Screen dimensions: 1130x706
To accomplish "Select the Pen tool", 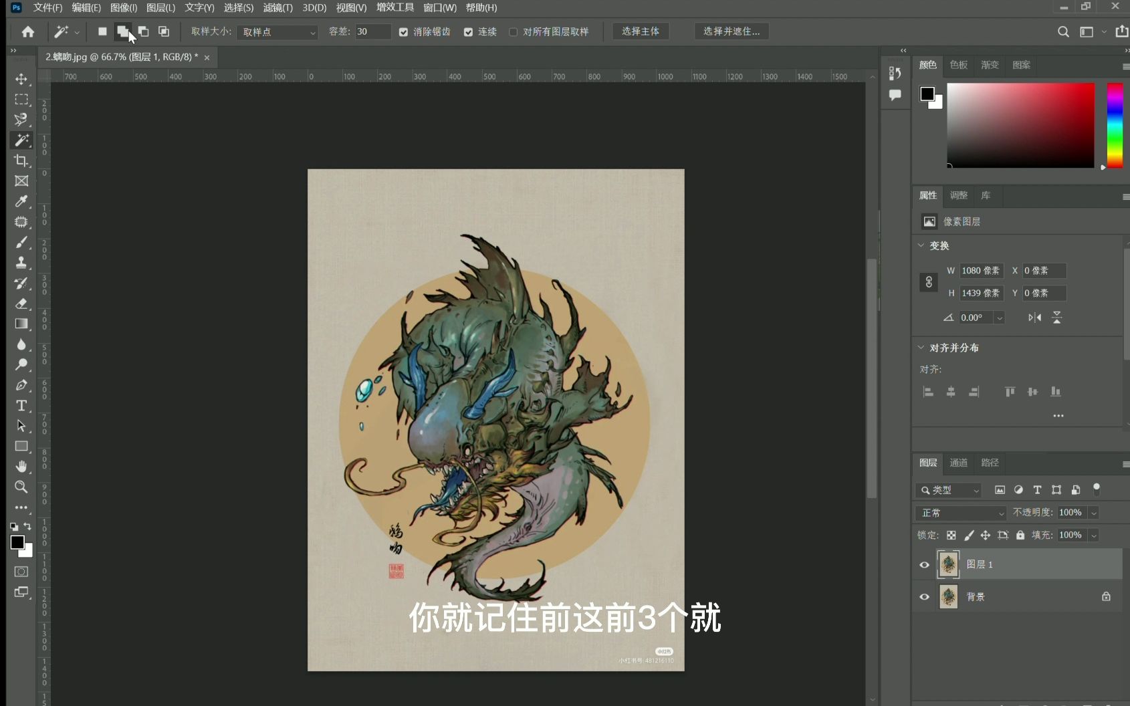I will click(21, 385).
